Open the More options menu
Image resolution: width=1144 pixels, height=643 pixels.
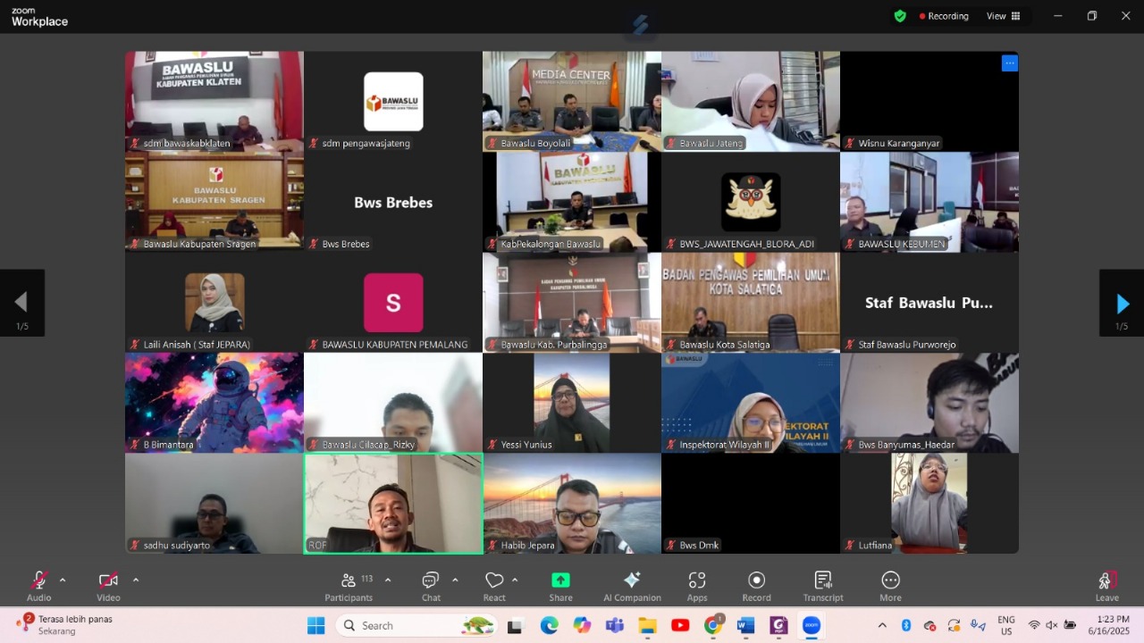pos(890,586)
